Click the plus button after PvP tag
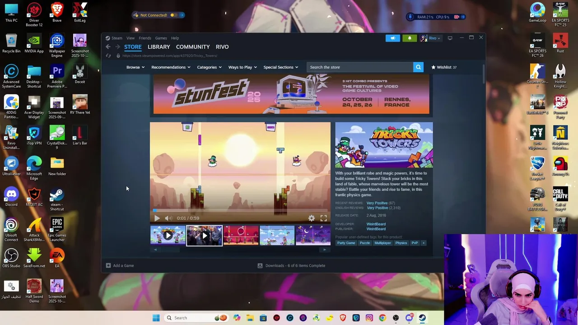 click(423, 243)
